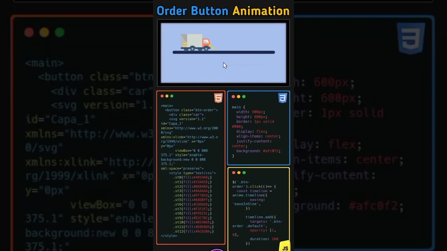Click the "<main>" line in the HTML panel

(167, 106)
